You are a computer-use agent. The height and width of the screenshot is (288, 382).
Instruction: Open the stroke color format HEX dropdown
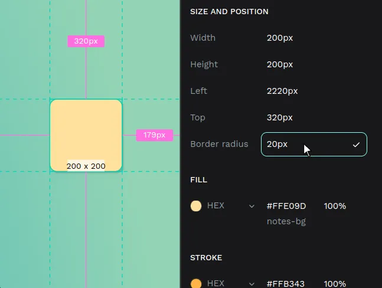(x=252, y=283)
